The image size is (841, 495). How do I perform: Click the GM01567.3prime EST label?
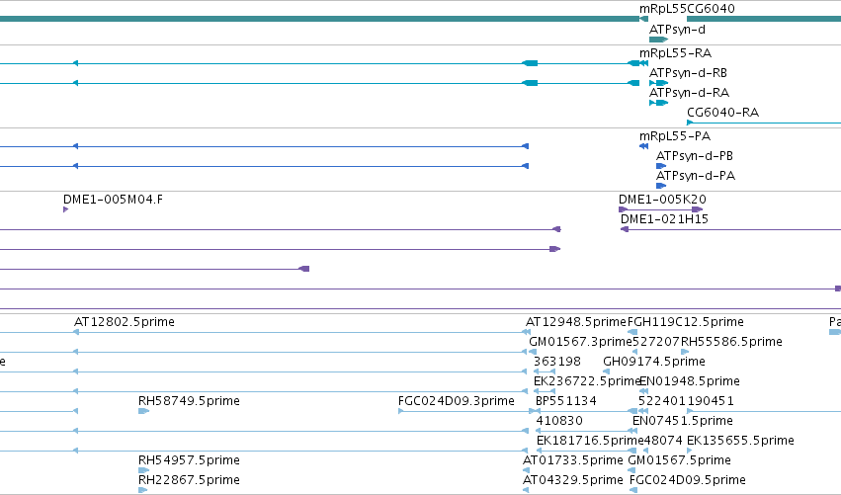coord(580,342)
